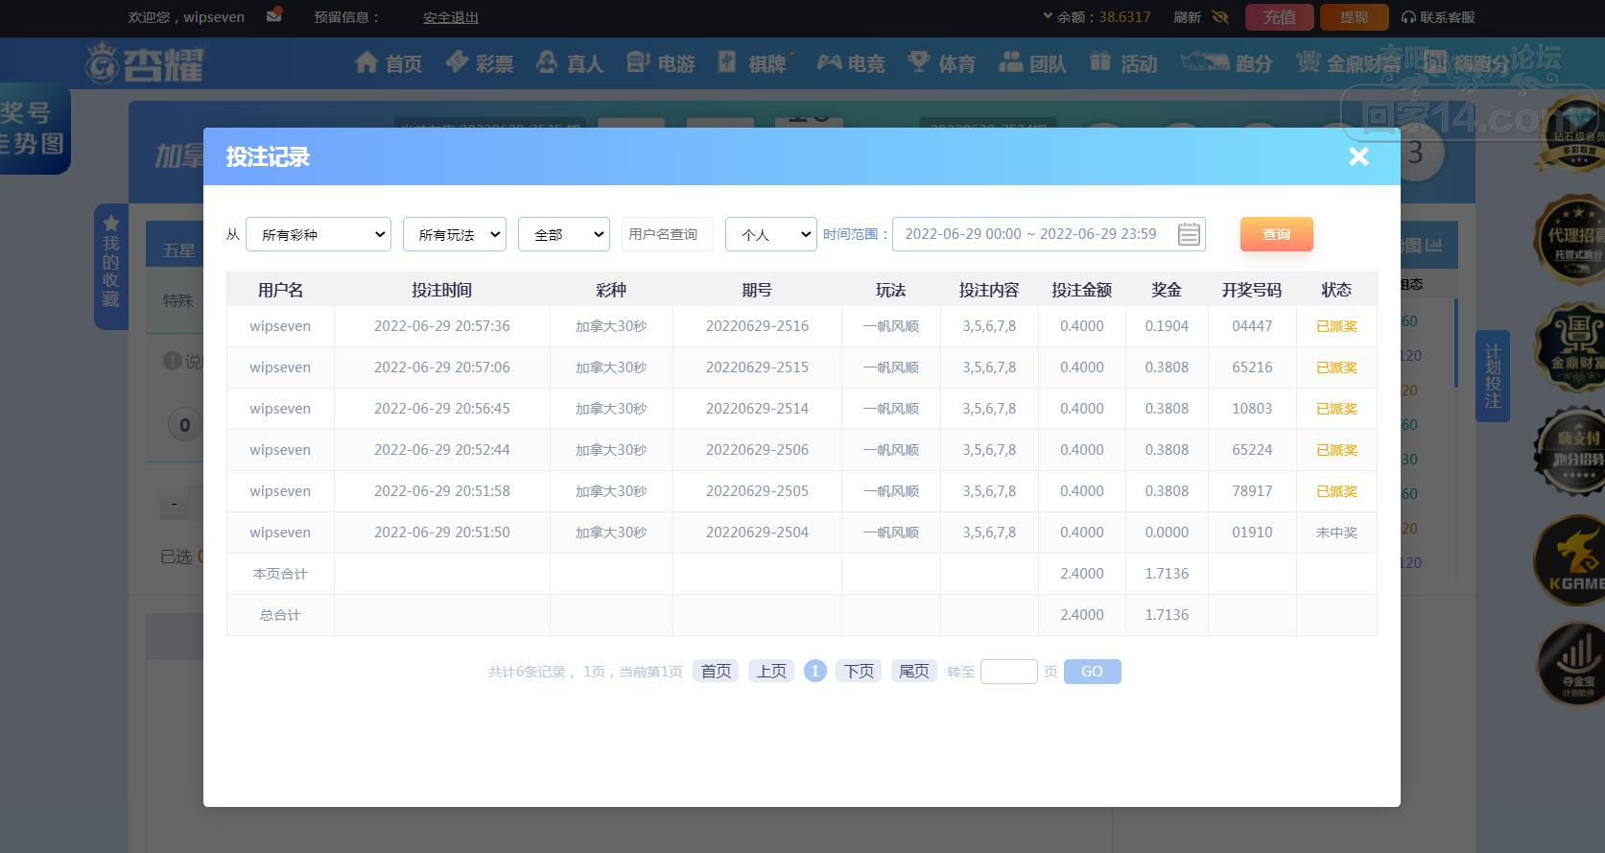1605x853 pixels.
Task: Click issue number 20220629-2516
Action: pyautogui.click(x=757, y=326)
